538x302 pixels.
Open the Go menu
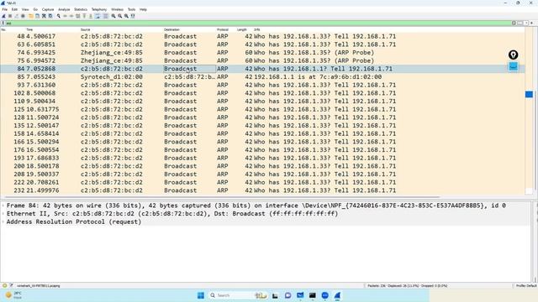35,9
